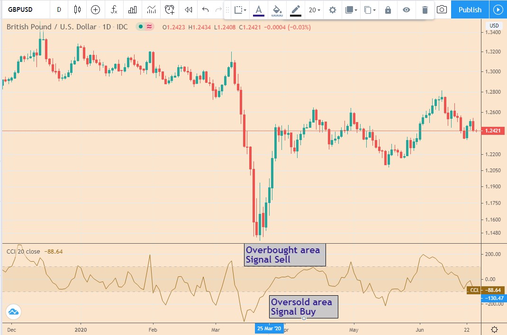Click the TradingView logo in the bottom-left corner
This screenshot has height=335, width=507.
coord(13,311)
